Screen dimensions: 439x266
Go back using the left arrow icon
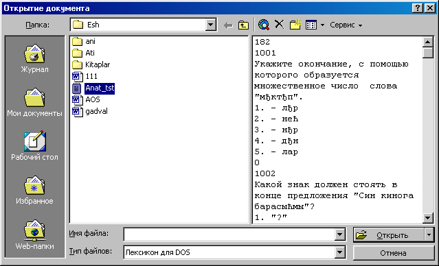point(229,25)
